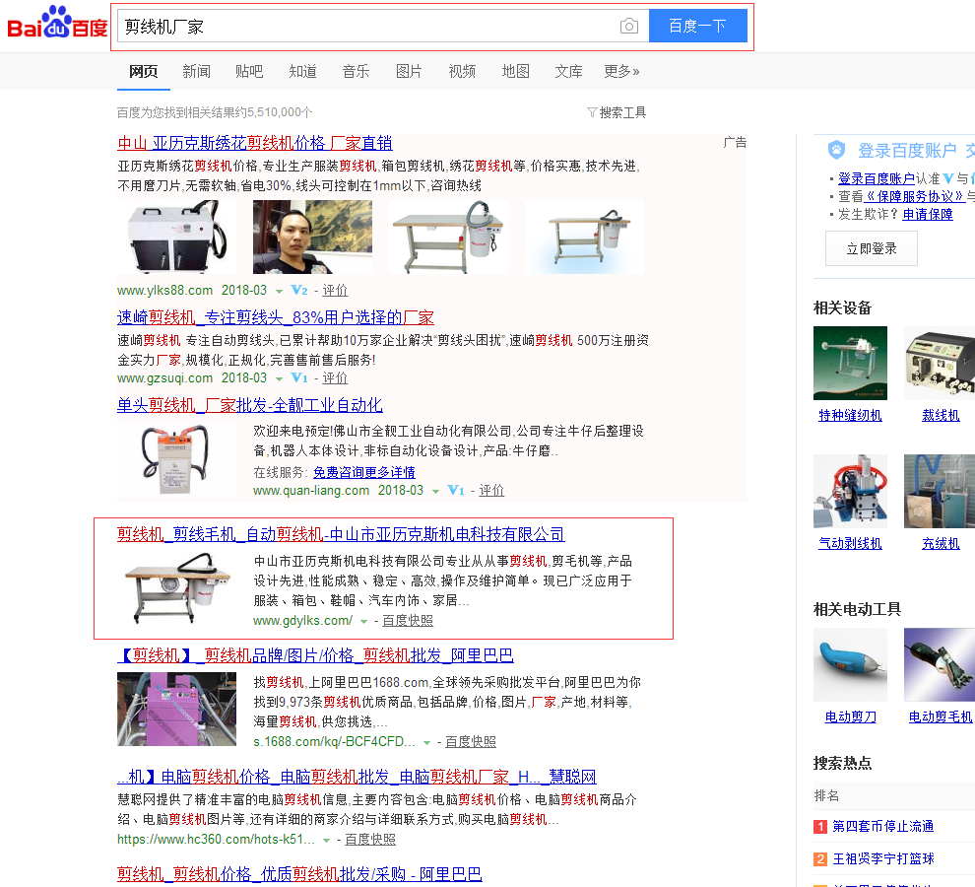Open 百度快照 for the gdylks.com result
The width and height of the screenshot is (975, 887).
click(408, 621)
